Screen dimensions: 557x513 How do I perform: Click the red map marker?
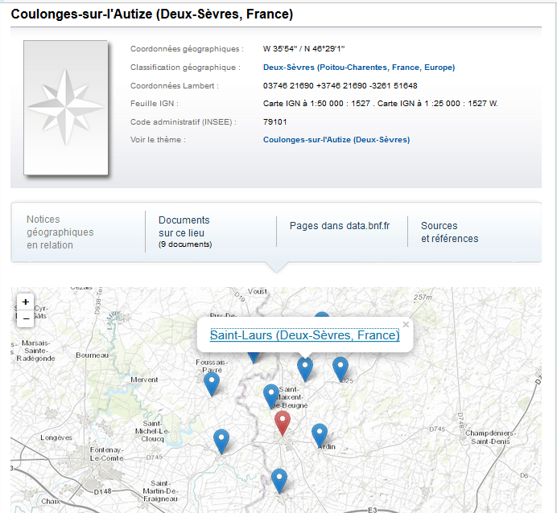(x=282, y=421)
